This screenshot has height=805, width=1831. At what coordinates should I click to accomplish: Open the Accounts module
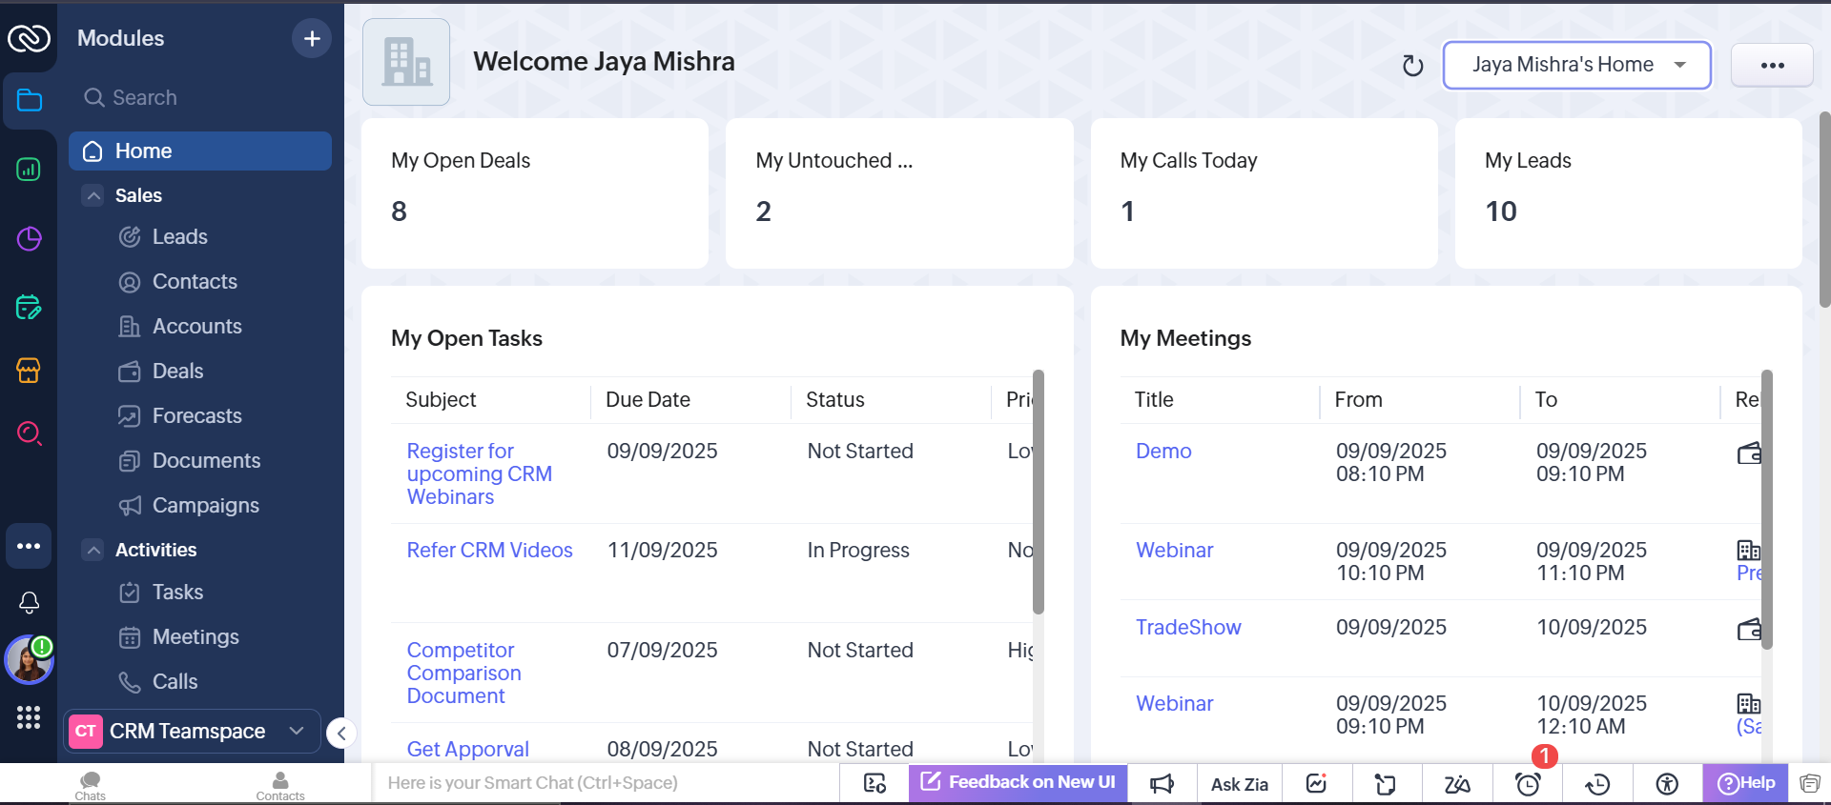196,326
